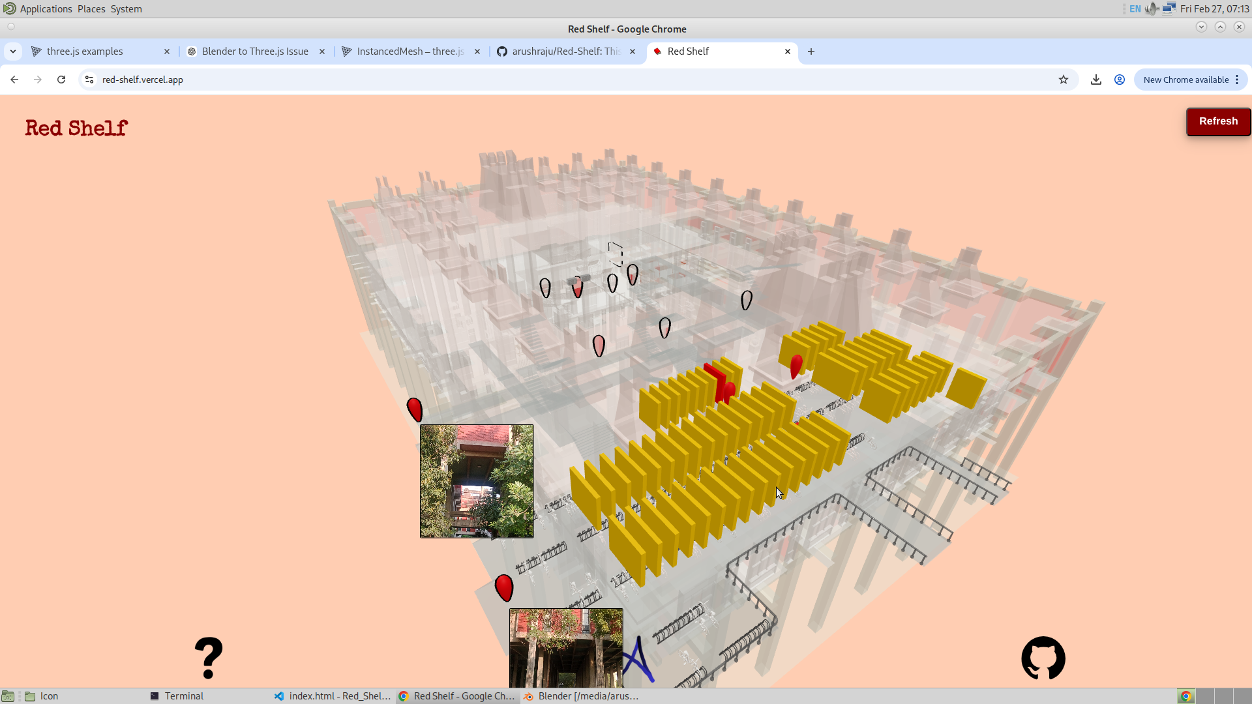The height and width of the screenshot is (704, 1252).
Task: Select the red map pin above the tree photo
Action: click(x=415, y=409)
